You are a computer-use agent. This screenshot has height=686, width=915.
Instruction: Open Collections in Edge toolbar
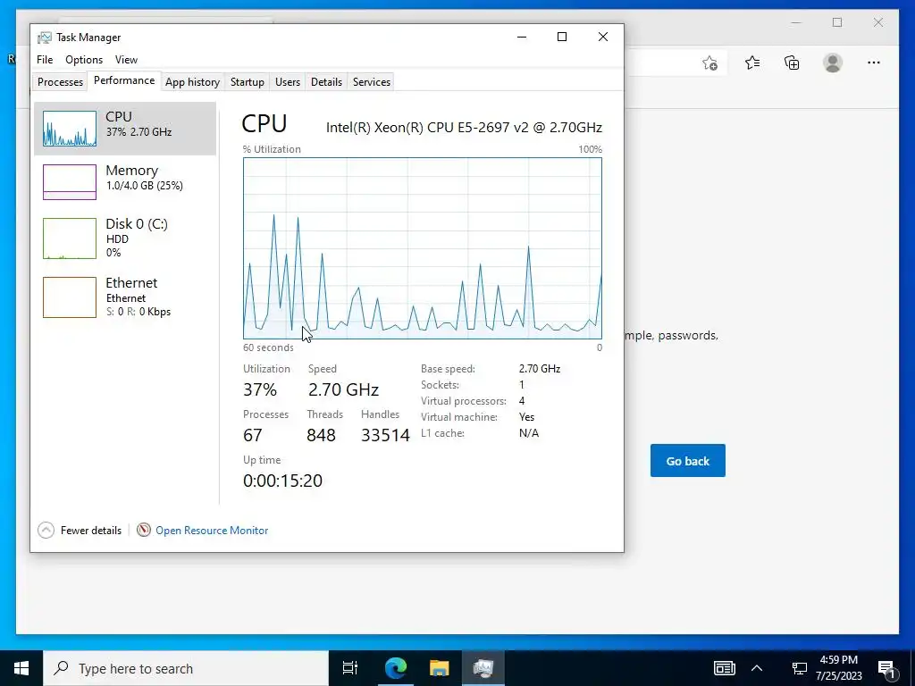(x=792, y=63)
